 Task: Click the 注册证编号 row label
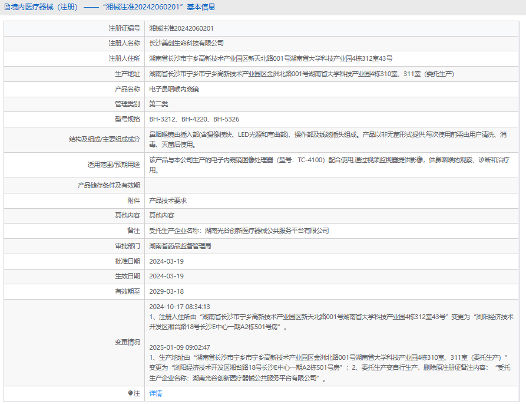[124, 28]
